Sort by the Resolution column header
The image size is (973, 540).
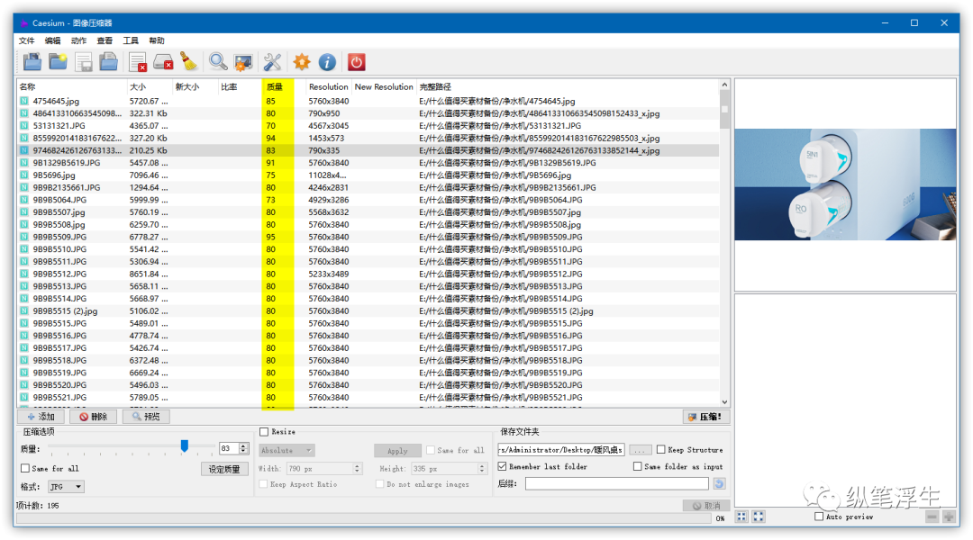(328, 86)
